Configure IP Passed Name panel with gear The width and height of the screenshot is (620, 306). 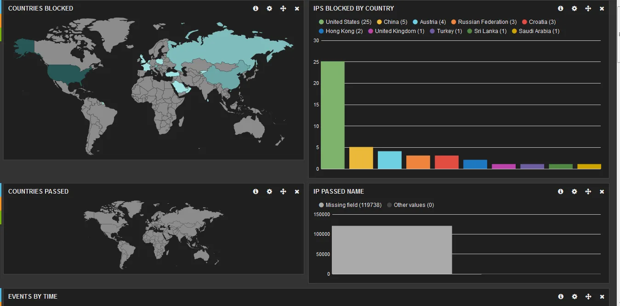[x=574, y=192]
